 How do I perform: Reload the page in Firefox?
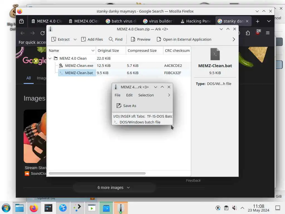tap(43, 33)
